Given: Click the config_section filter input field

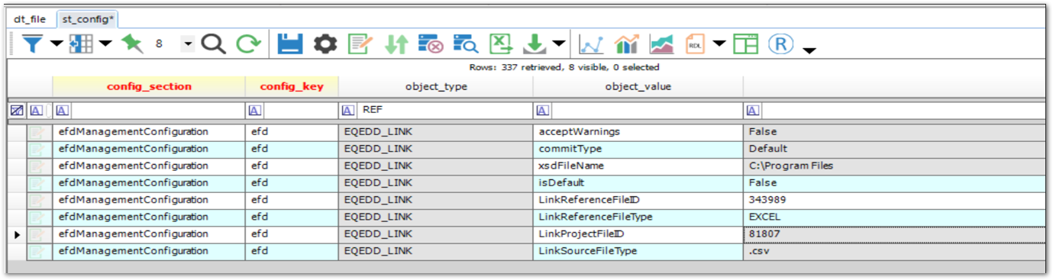Looking at the screenshot, I should (157, 111).
